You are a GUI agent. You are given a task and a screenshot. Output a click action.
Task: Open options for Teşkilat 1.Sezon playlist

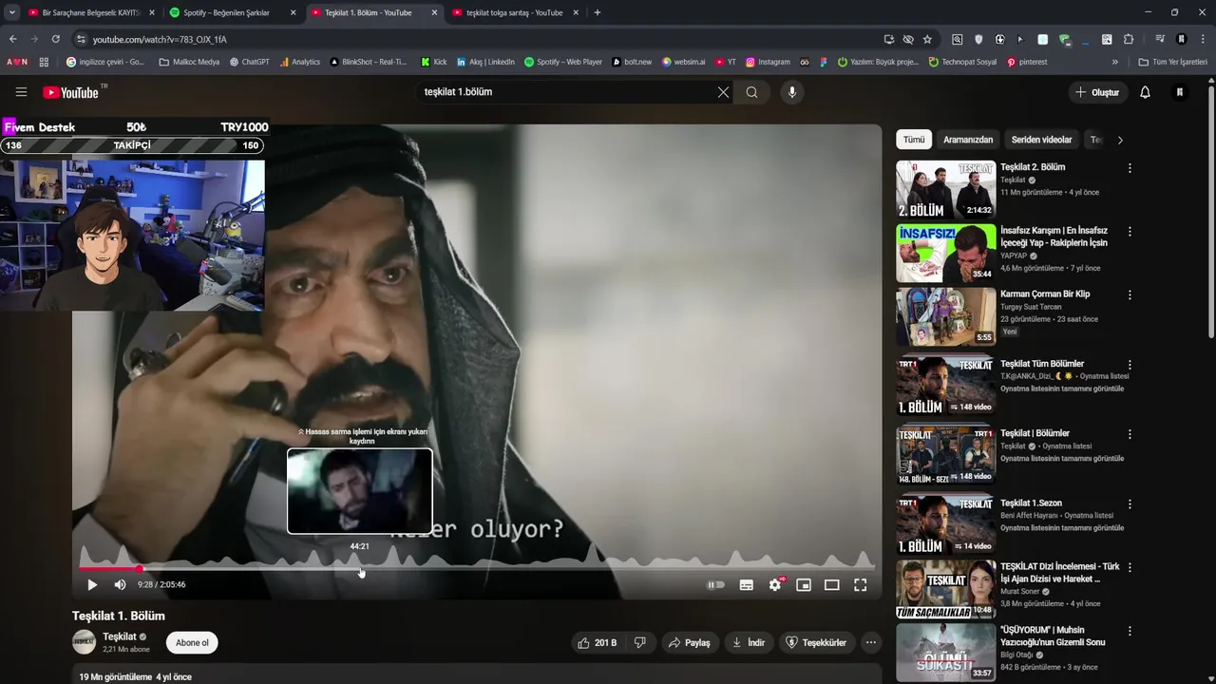[x=1130, y=503]
